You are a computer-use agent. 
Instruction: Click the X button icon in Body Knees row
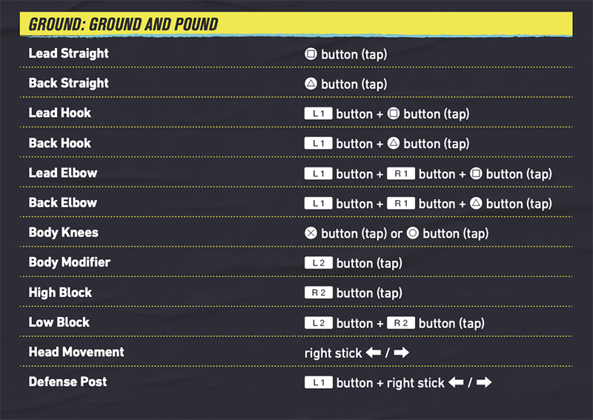coord(311,233)
